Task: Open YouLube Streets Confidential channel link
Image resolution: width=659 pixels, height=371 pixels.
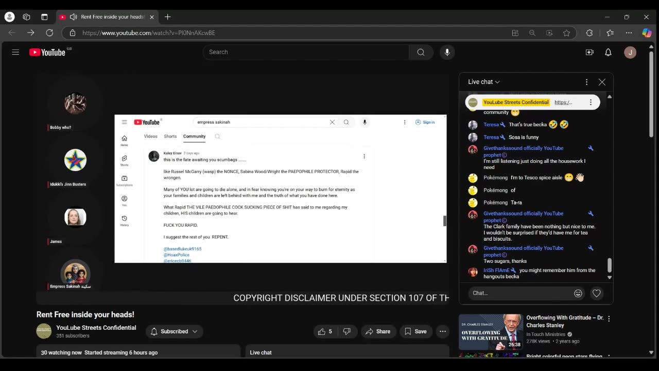Action: click(96, 328)
